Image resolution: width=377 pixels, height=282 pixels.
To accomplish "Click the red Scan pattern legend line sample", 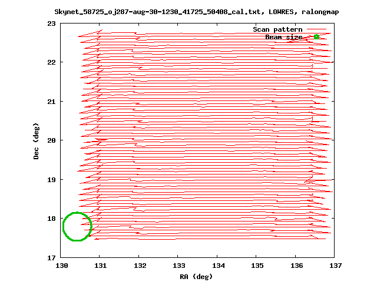I will point(317,29).
